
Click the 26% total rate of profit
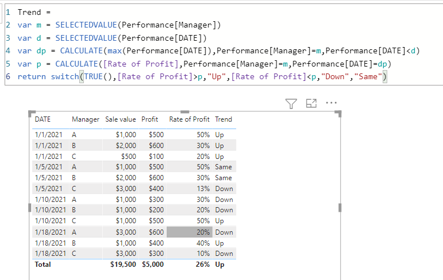click(x=203, y=265)
